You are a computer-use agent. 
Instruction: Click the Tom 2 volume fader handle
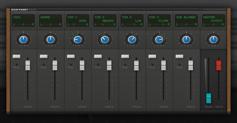[109, 65]
